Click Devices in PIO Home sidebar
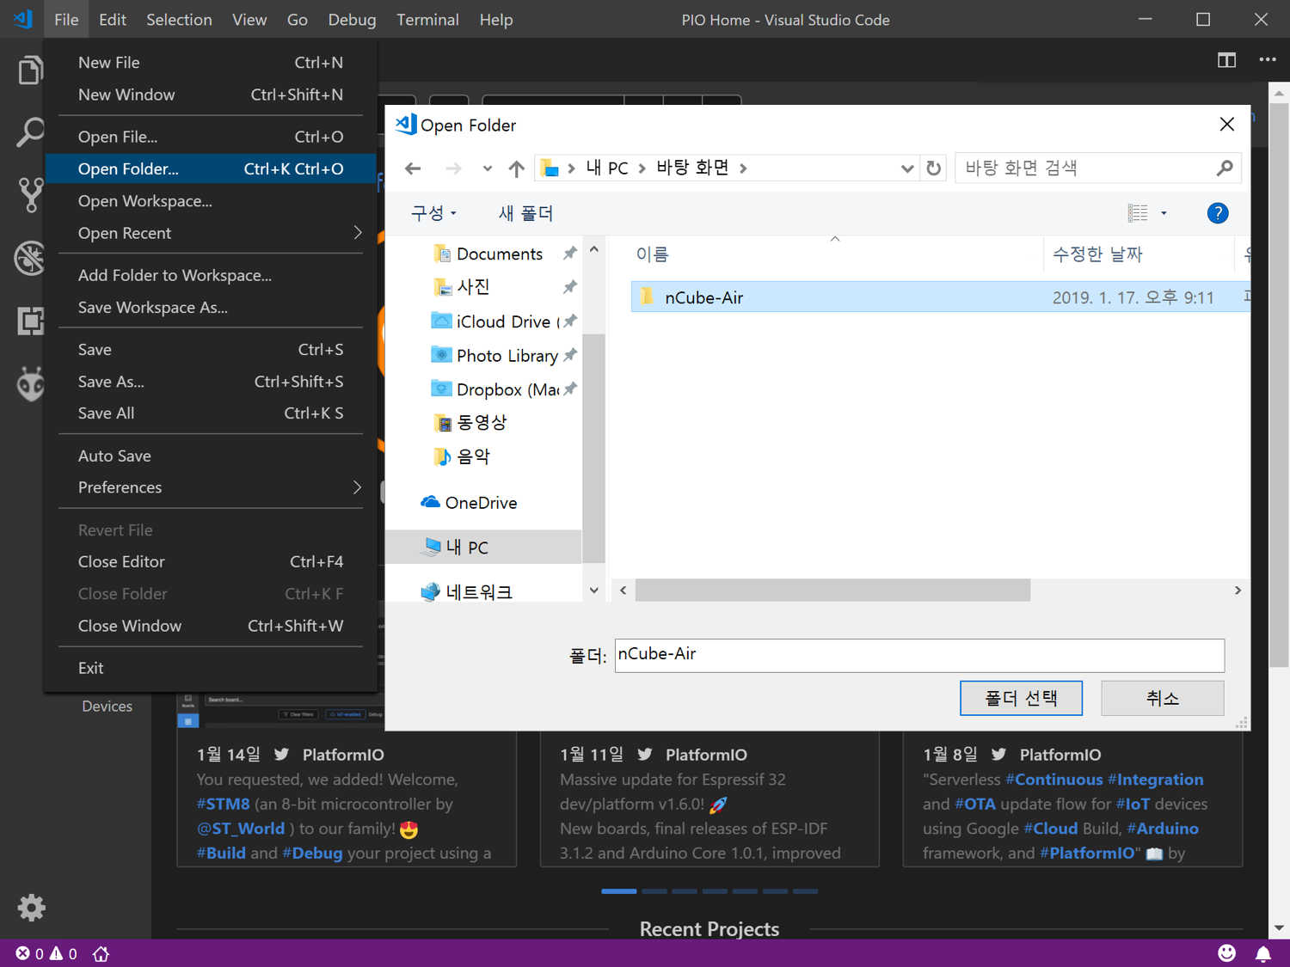 coord(107,707)
